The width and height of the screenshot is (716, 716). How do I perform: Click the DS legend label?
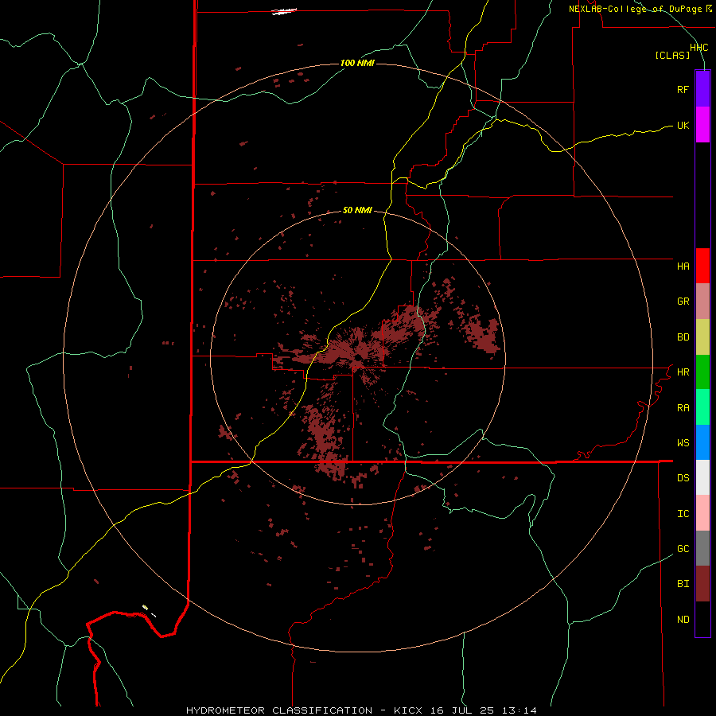pyautogui.click(x=683, y=478)
